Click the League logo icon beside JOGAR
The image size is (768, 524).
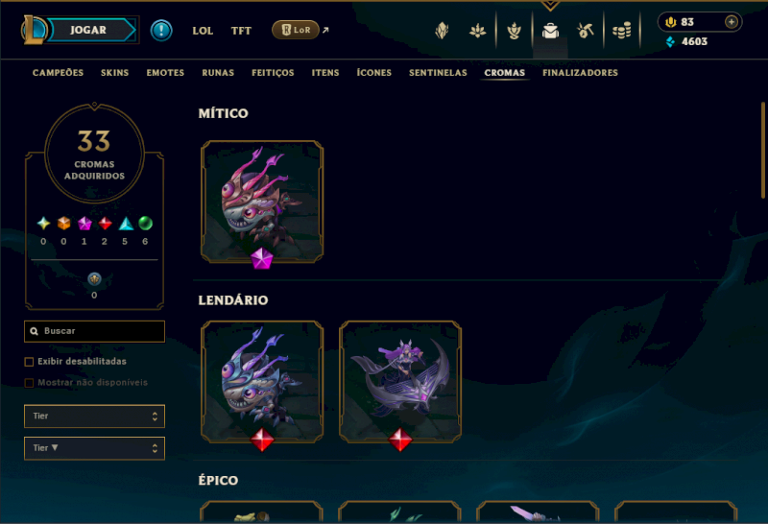(34, 30)
